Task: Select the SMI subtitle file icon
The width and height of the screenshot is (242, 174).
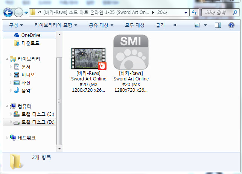Action: pos(131,52)
